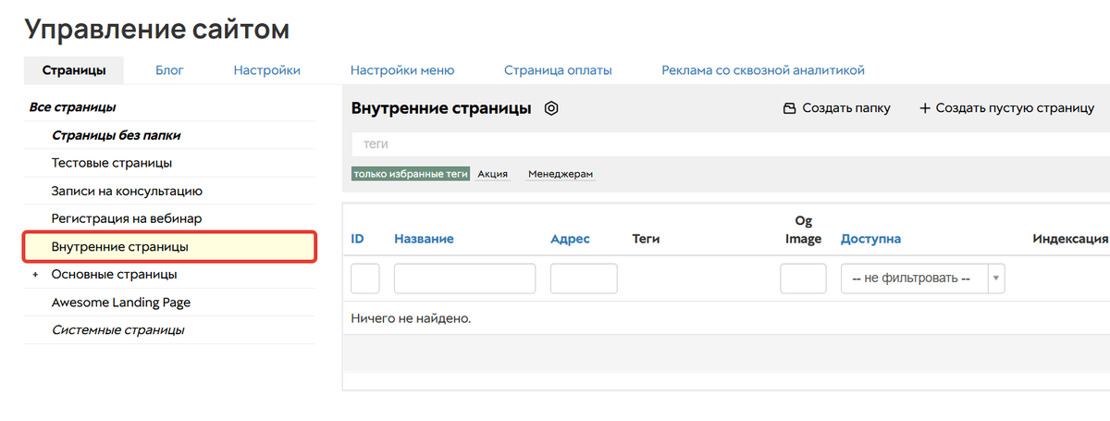The image size is (1110, 421).
Task: Open the Настройки меню tab
Action: pyautogui.click(x=402, y=70)
